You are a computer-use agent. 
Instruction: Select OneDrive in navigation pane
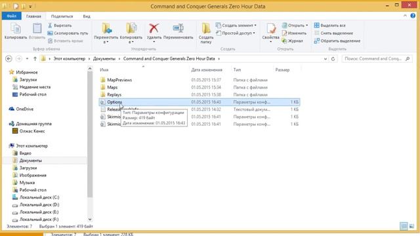click(24, 109)
